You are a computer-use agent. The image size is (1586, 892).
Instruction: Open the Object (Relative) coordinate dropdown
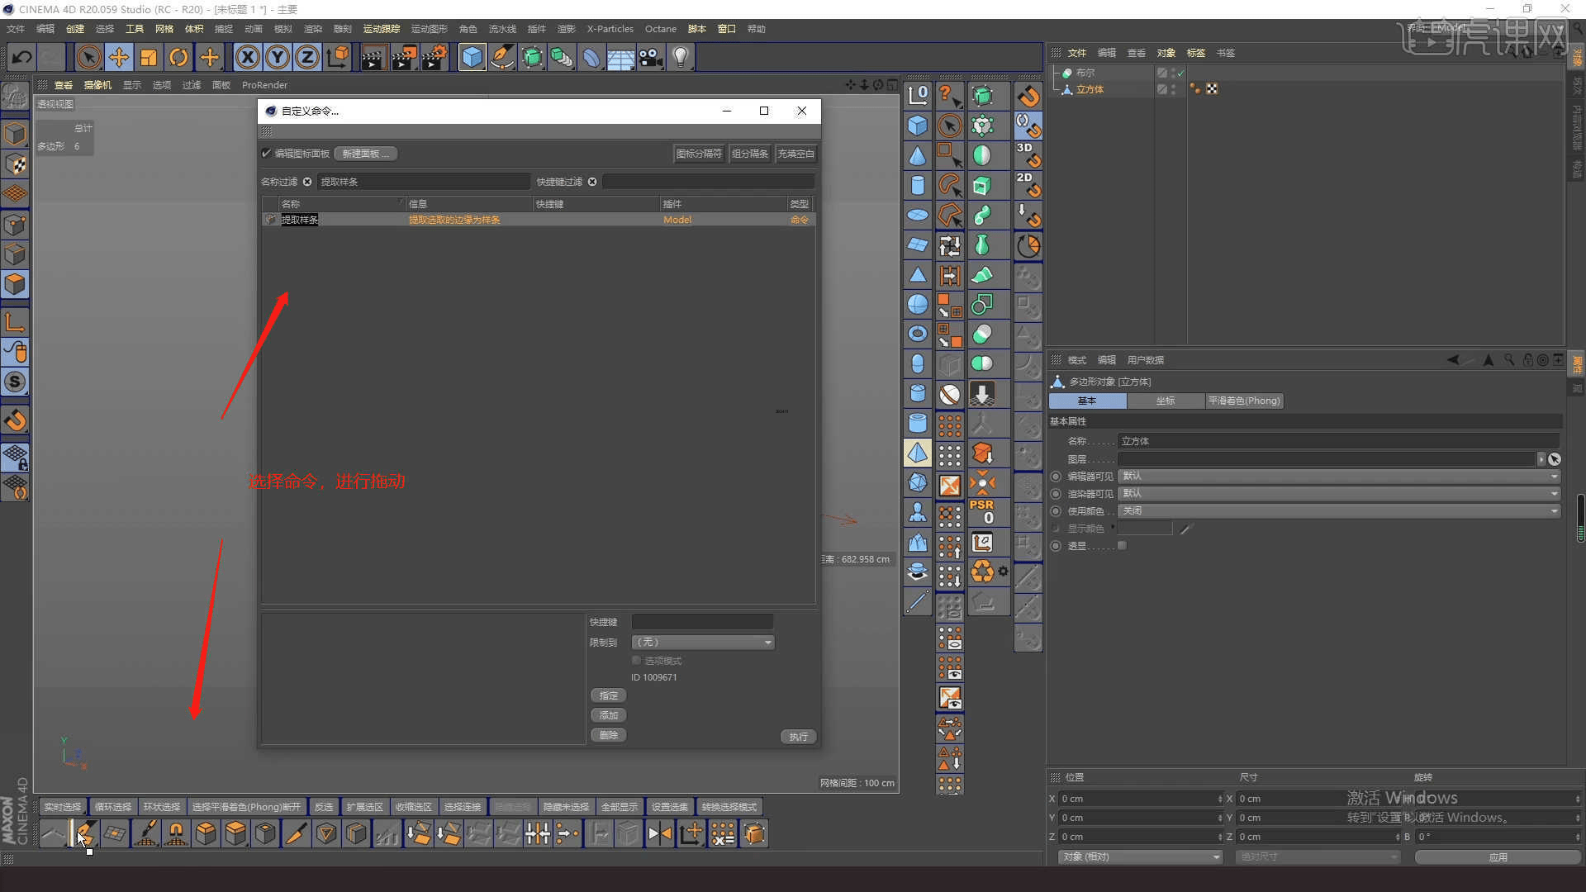coord(1141,857)
